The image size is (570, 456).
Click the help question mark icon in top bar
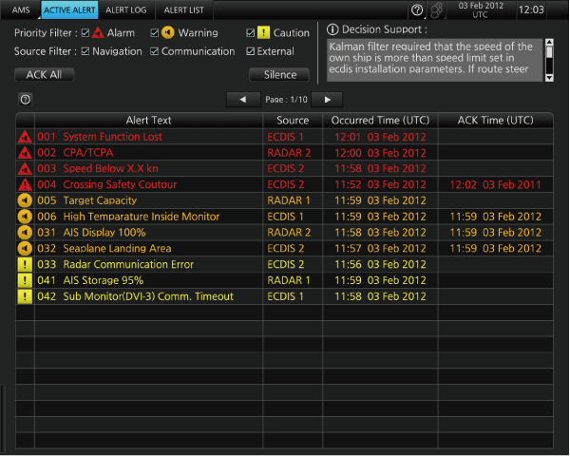[417, 9]
